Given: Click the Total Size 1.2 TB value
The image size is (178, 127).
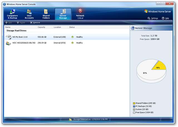Looking at the screenshot, I should pos(154,36).
